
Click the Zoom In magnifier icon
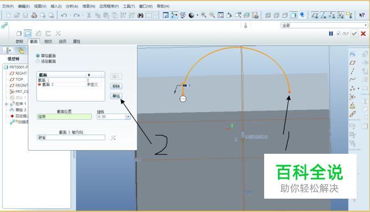pyautogui.click(x=204, y=15)
